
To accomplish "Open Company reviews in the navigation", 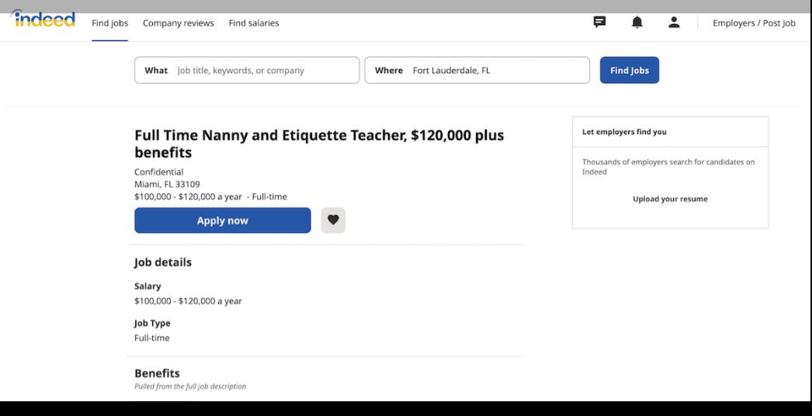I will (x=178, y=23).
